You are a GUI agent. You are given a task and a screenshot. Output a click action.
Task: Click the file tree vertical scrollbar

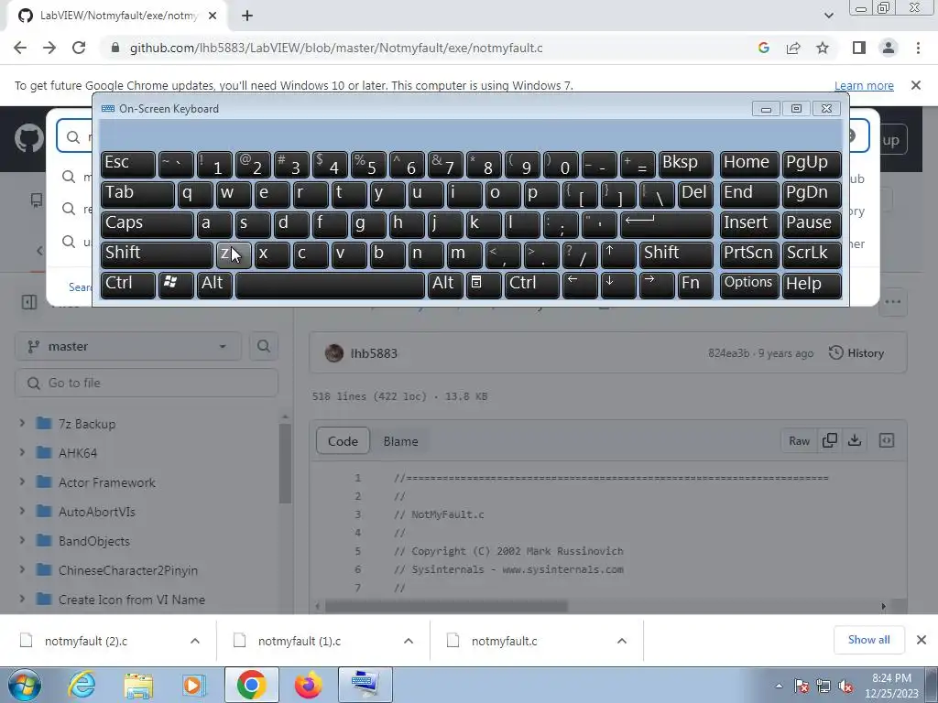click(x=285, y=464)
